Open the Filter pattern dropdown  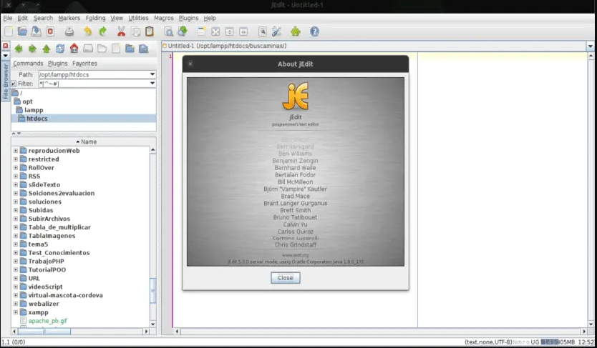pos(152,84)
